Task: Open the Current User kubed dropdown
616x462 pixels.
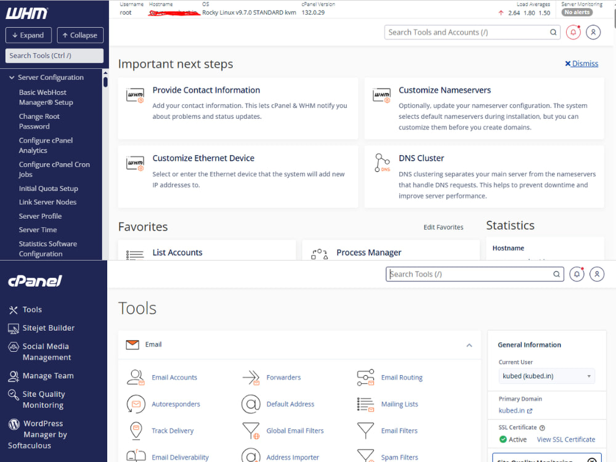Action: coord(546,376)
